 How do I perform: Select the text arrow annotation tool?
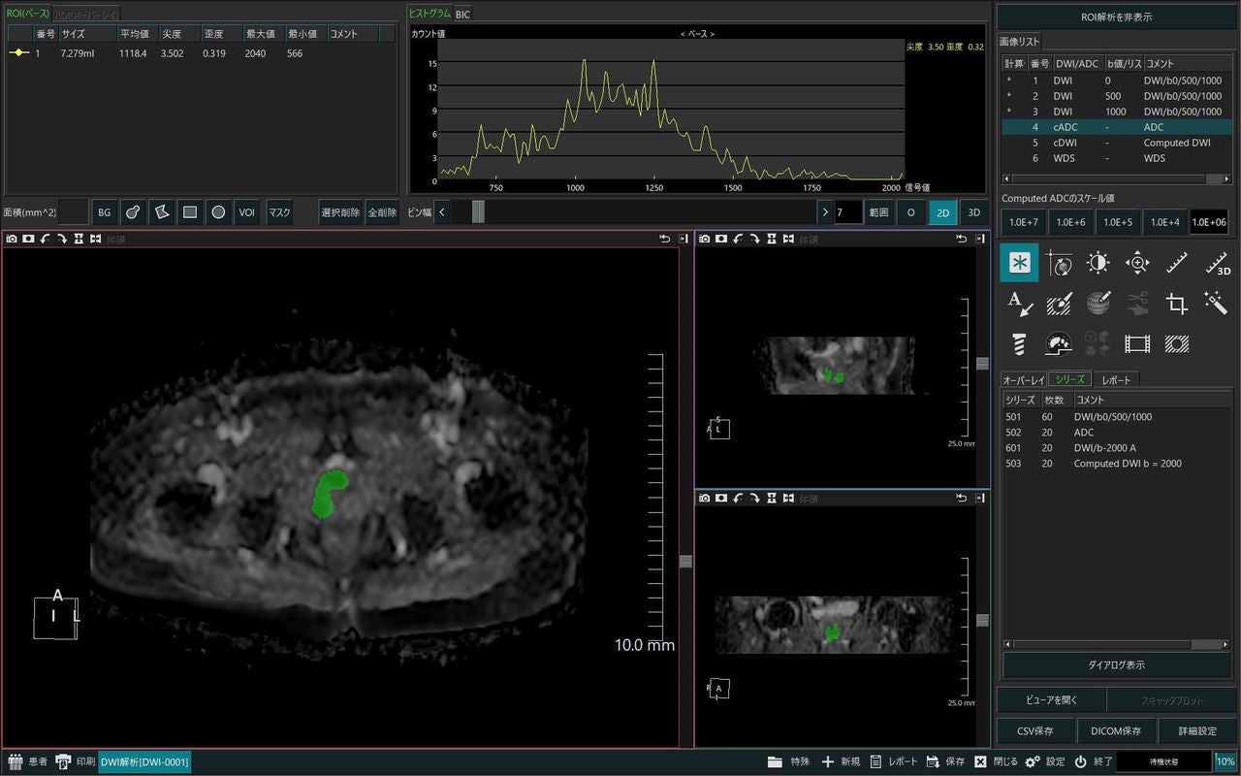[1019, 304]
